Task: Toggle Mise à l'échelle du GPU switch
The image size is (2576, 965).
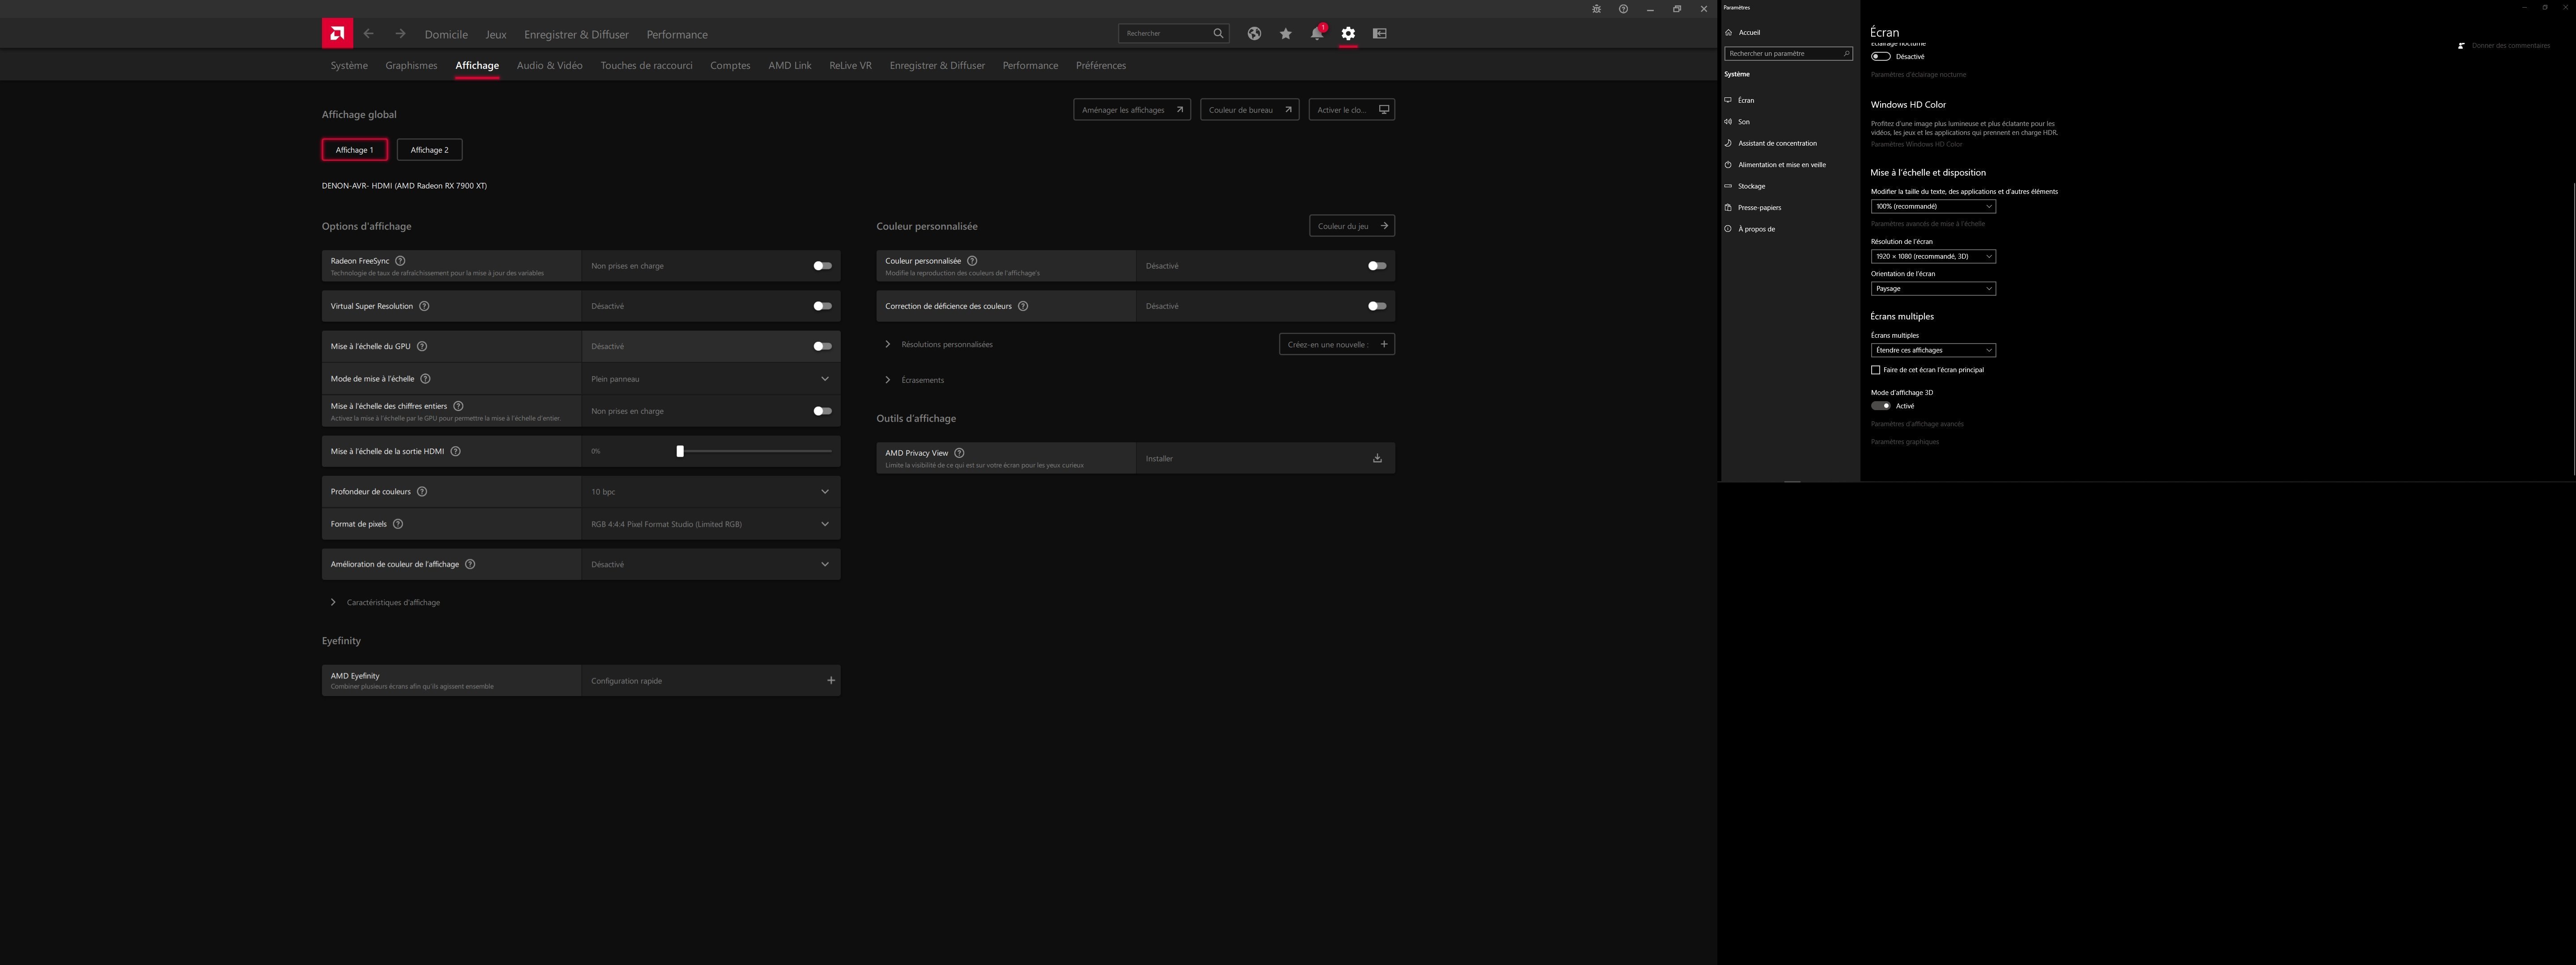Action: pyautogui.click(x=822, y=346)
